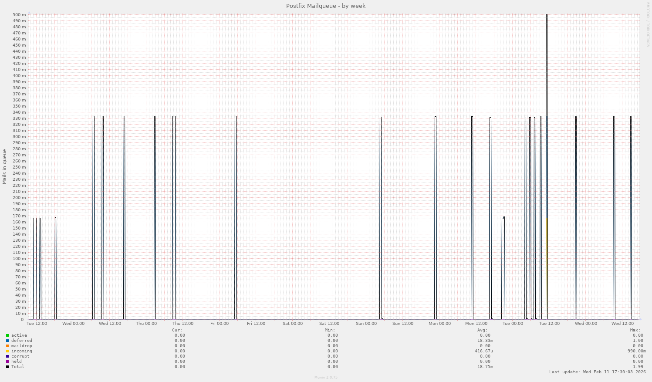Image resolution: width=652 pixels, height=382 pixels.
Task: Click the purple corrupt legend swatch
Action: (x=8, y=356)
